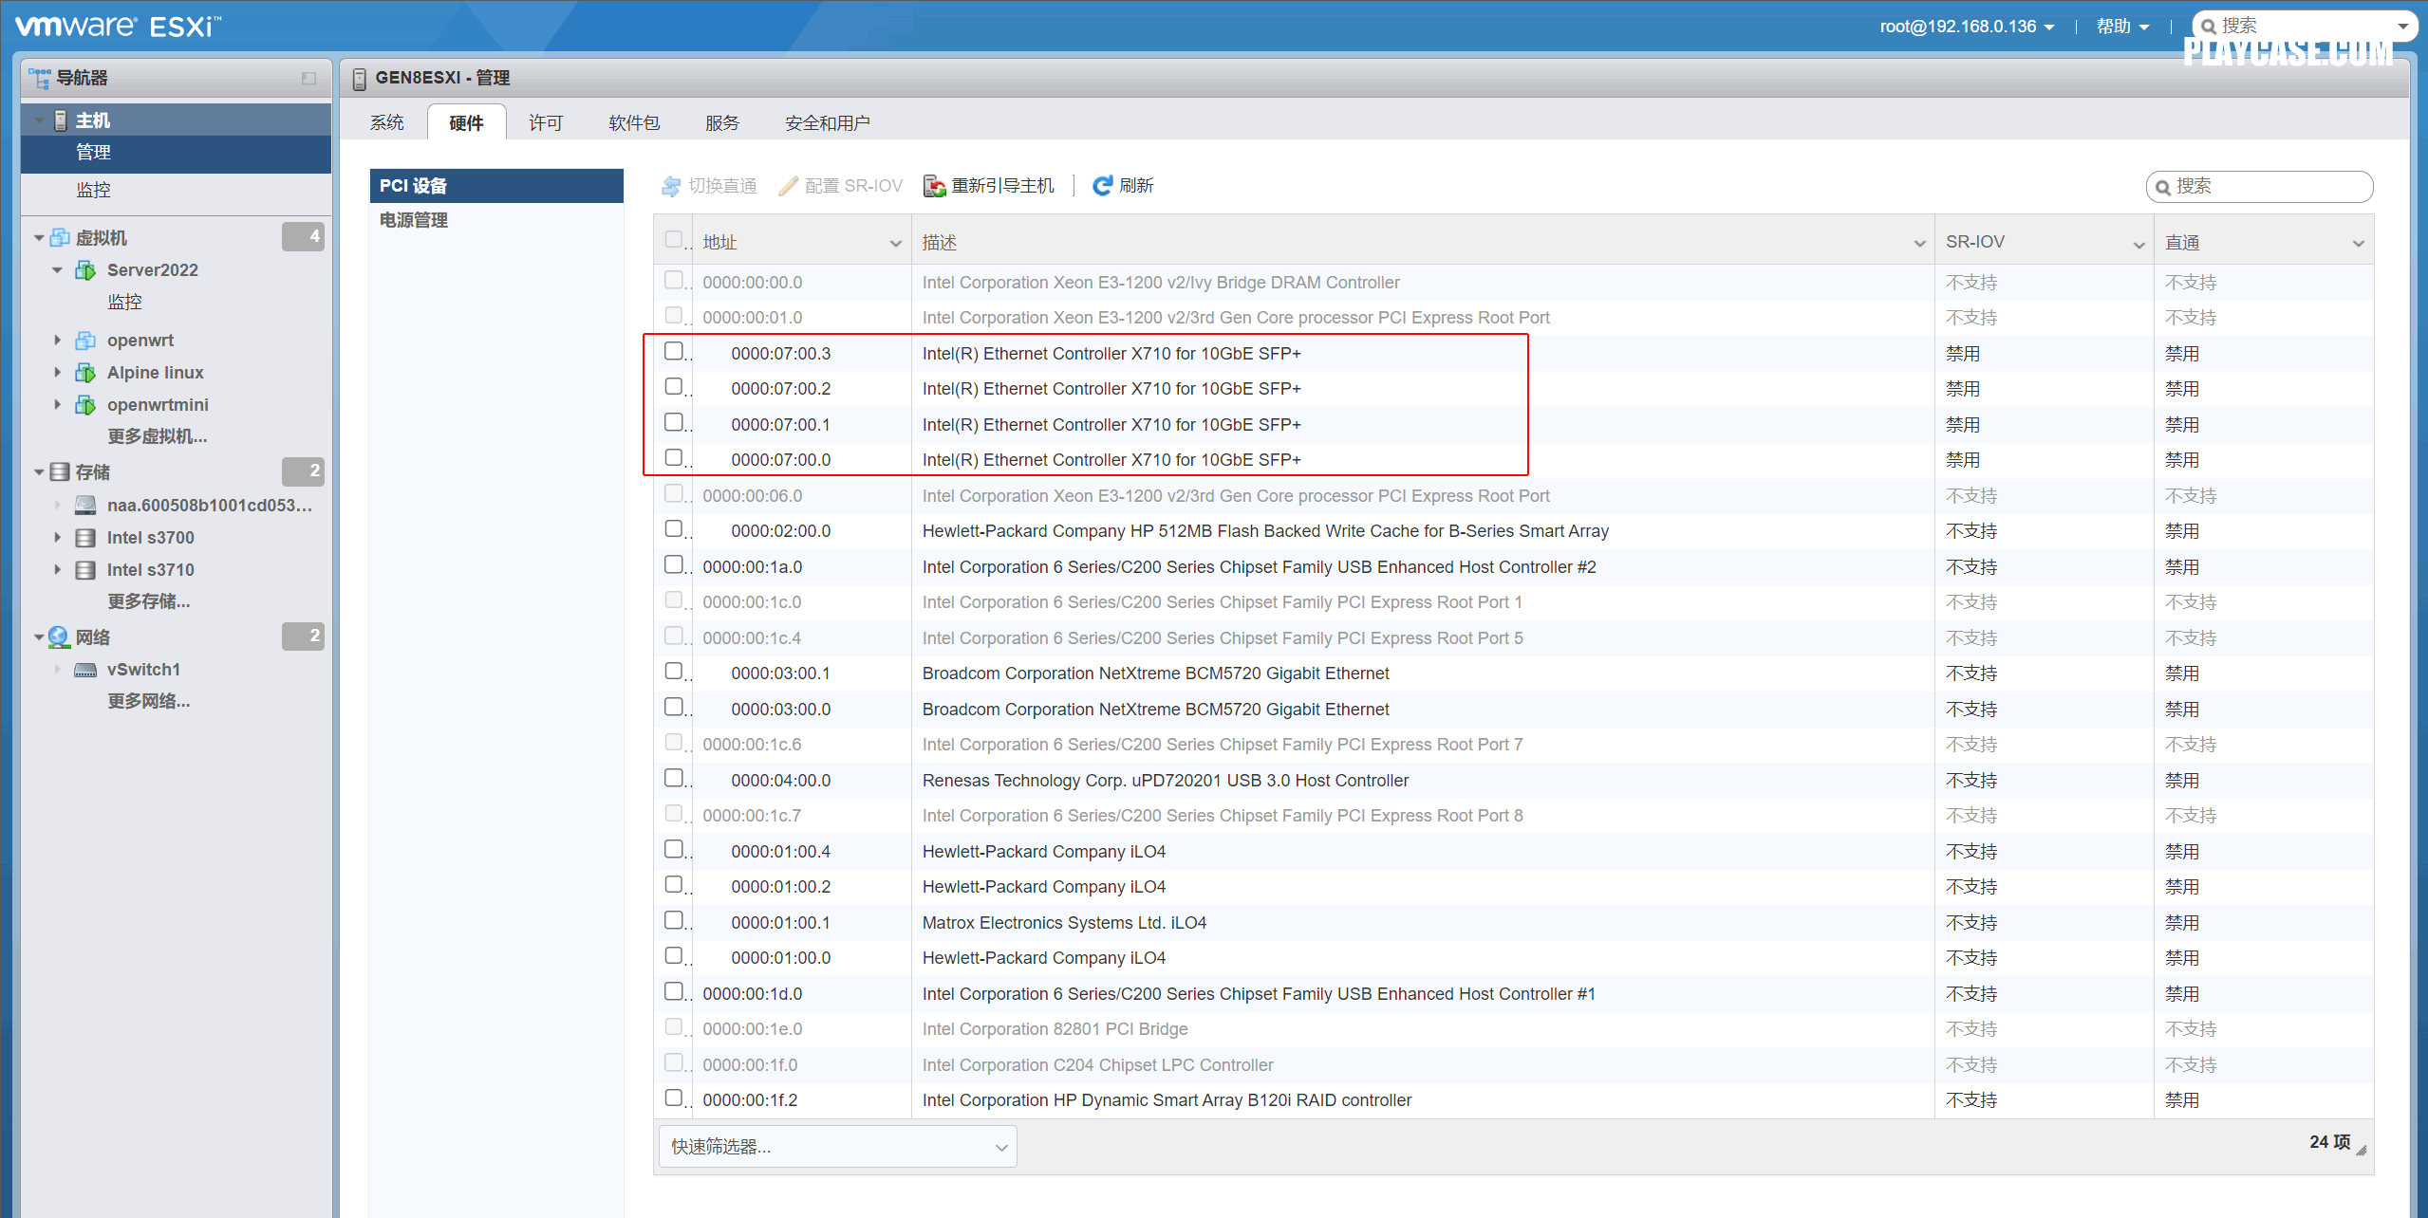Click the table resize grip beside 24 项
The image size is (2428, 1218).
pyautogui.click(x=2361, y=1149)
